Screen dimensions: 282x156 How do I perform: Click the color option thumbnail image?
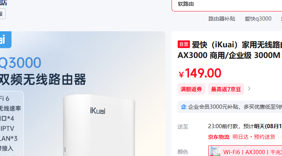coord(215,151)
